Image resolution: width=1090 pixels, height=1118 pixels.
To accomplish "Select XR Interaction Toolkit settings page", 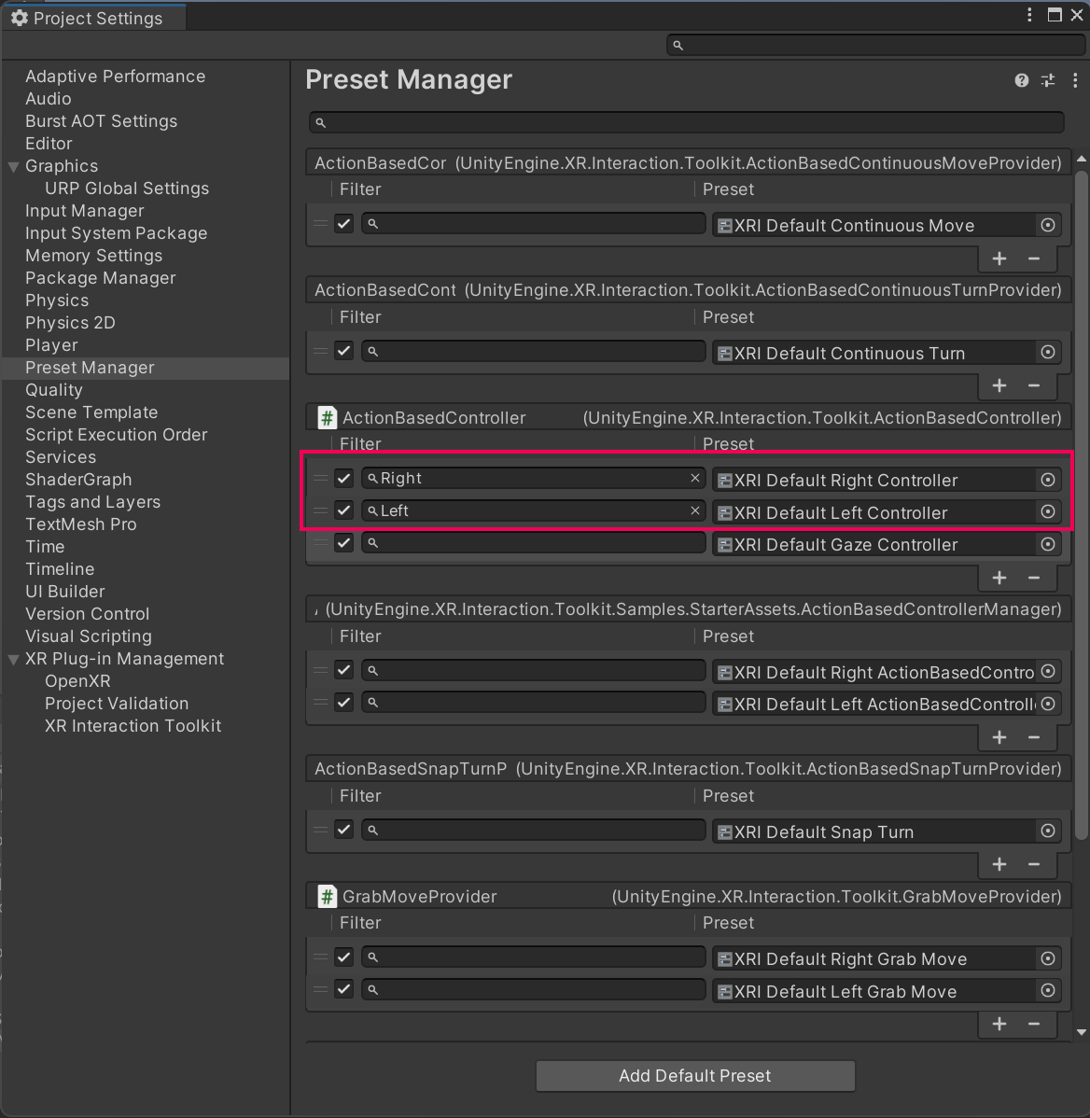I will click(x=133, y=726).
